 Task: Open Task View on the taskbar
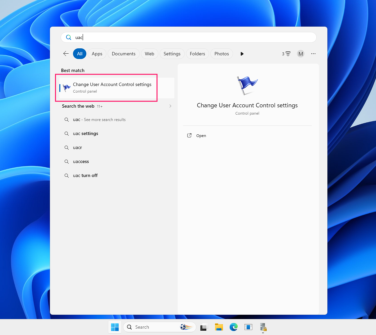(x=204, y=327)
